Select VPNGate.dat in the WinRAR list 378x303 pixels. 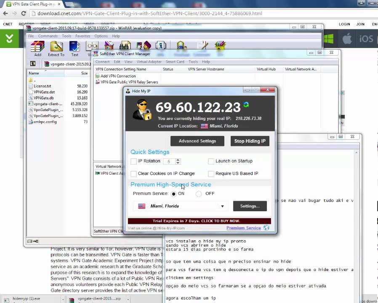point(44,92)
